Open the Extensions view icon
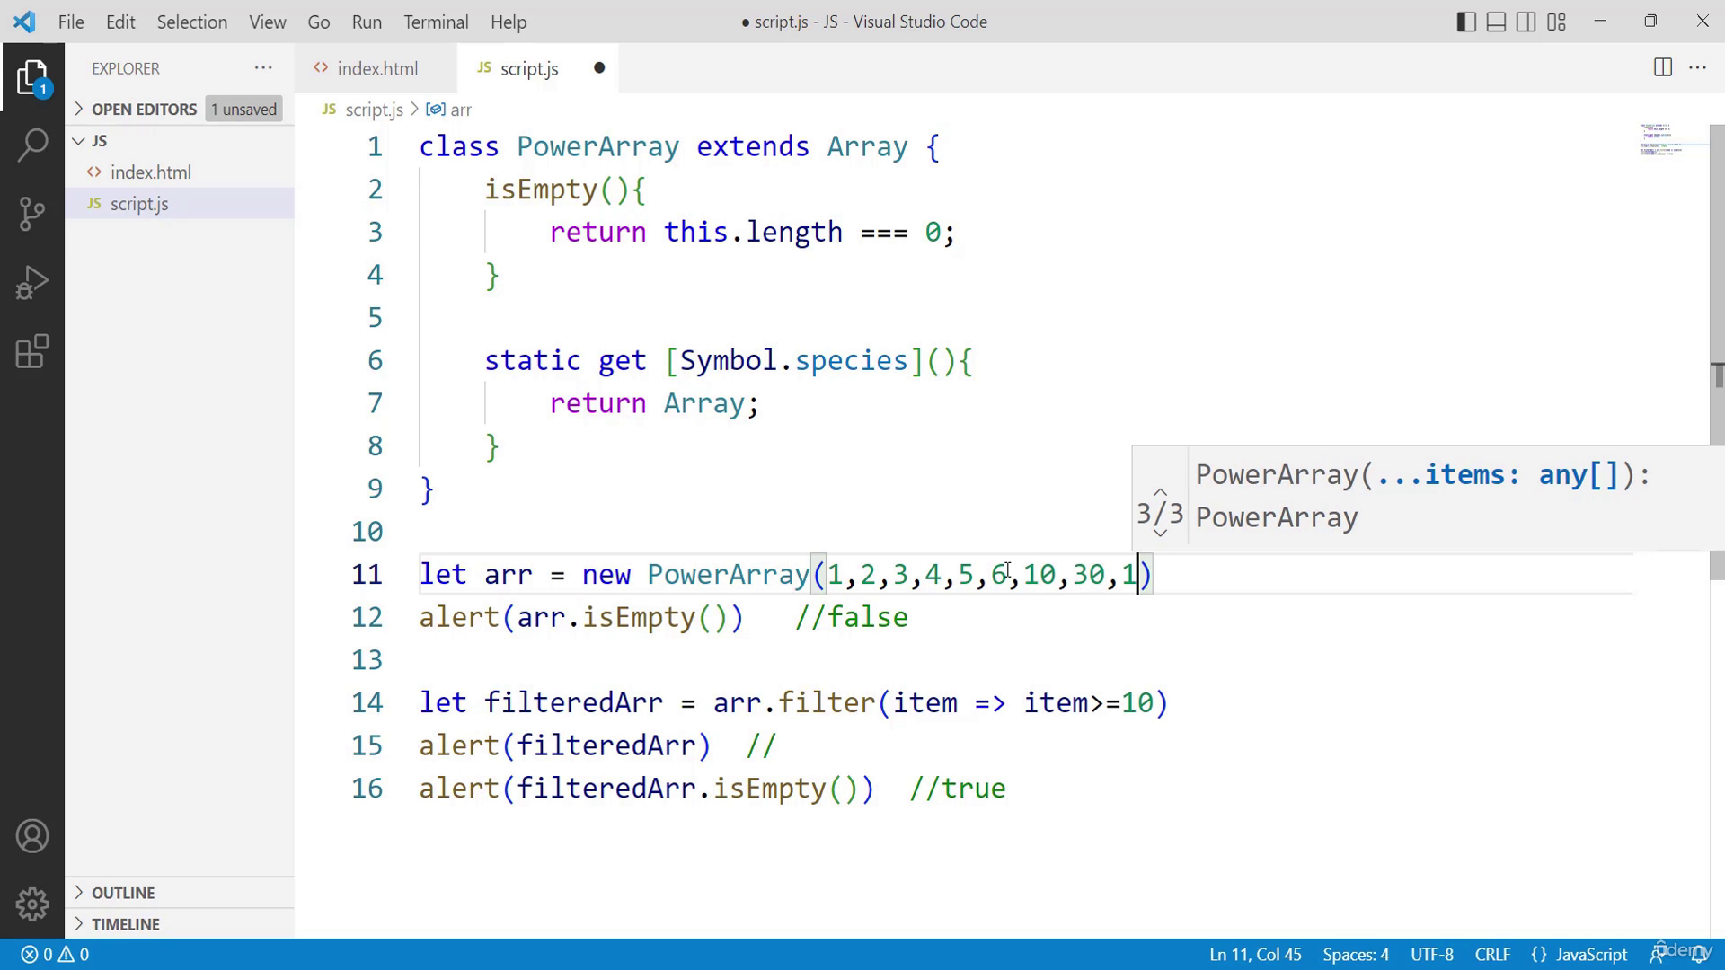This screenshot has height=970, width=1725. [x=32, y=351]
